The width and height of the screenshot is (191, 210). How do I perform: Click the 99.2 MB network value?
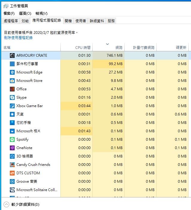[116, 64]
